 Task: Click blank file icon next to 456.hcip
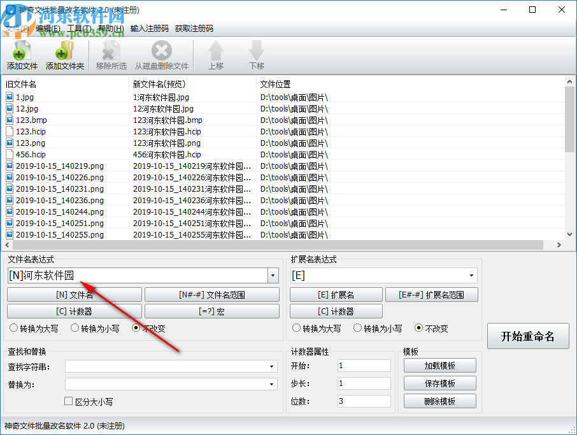point(10,154)
